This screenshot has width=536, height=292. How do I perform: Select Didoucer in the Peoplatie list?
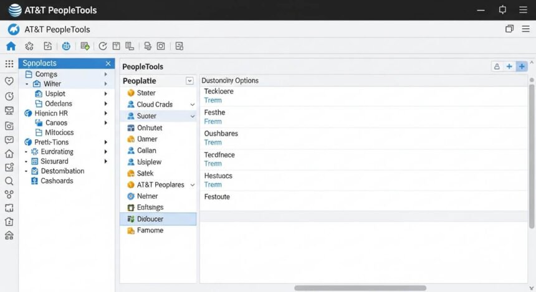pos(158,219)
